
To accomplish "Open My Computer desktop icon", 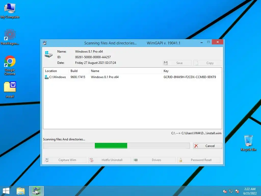I will 10,10.
